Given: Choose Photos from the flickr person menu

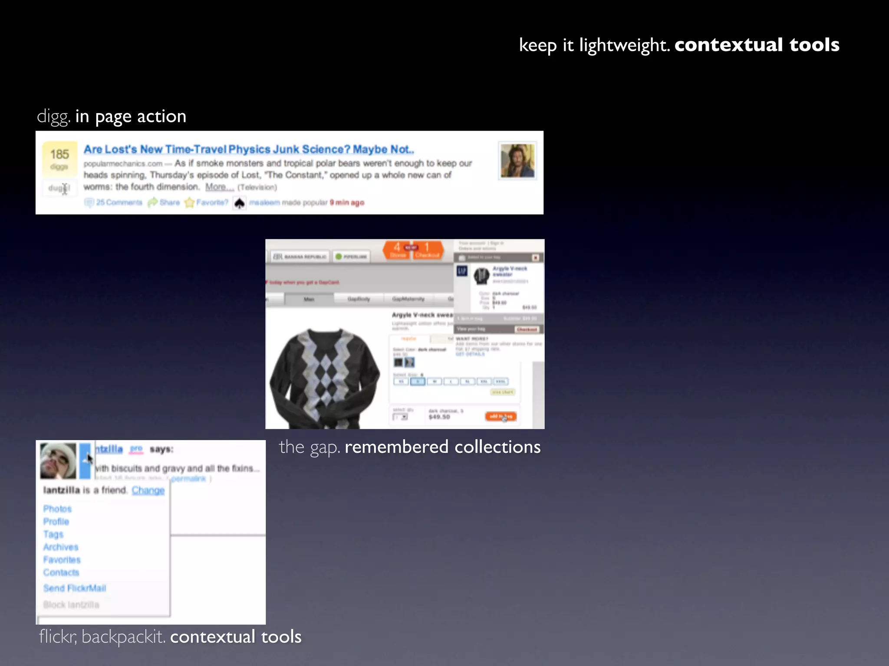Looking at the screenshot, I should tap(57, 509).
